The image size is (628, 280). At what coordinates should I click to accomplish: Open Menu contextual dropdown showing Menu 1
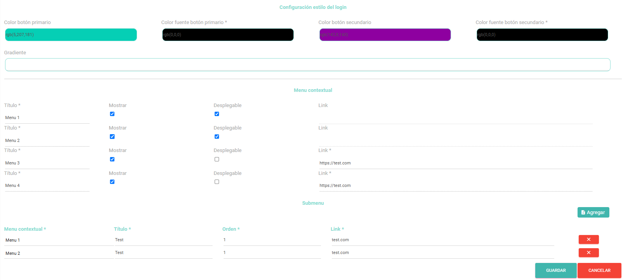tap(58, 240)
